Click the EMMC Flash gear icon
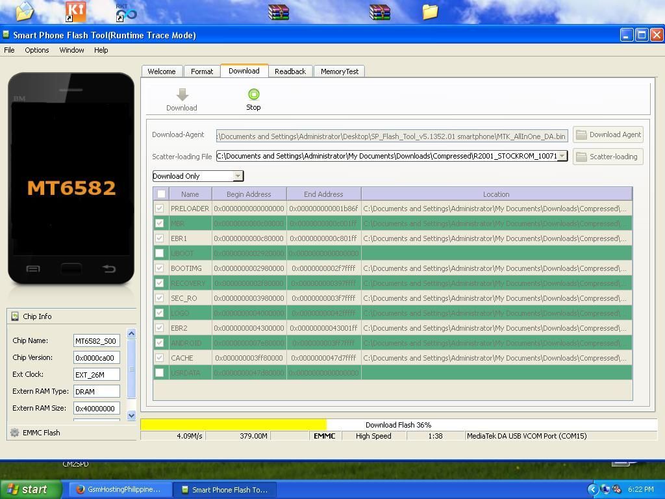The image size is (665, 499). [14, 432]
